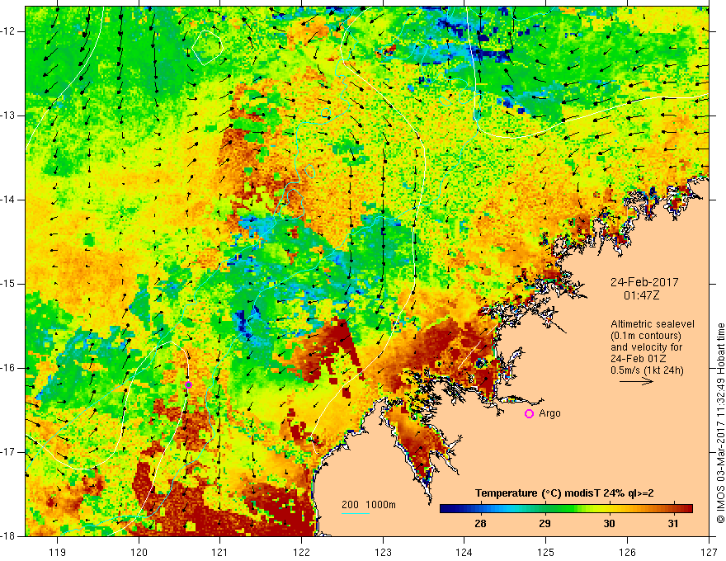
Task: Click longitude axis label 121
Action: pyautogui.click(x=220, y=552)
